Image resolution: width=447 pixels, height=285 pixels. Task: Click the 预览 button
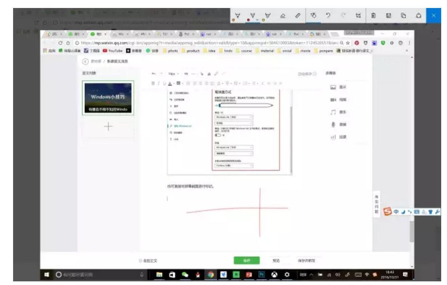tap(277, 261)
